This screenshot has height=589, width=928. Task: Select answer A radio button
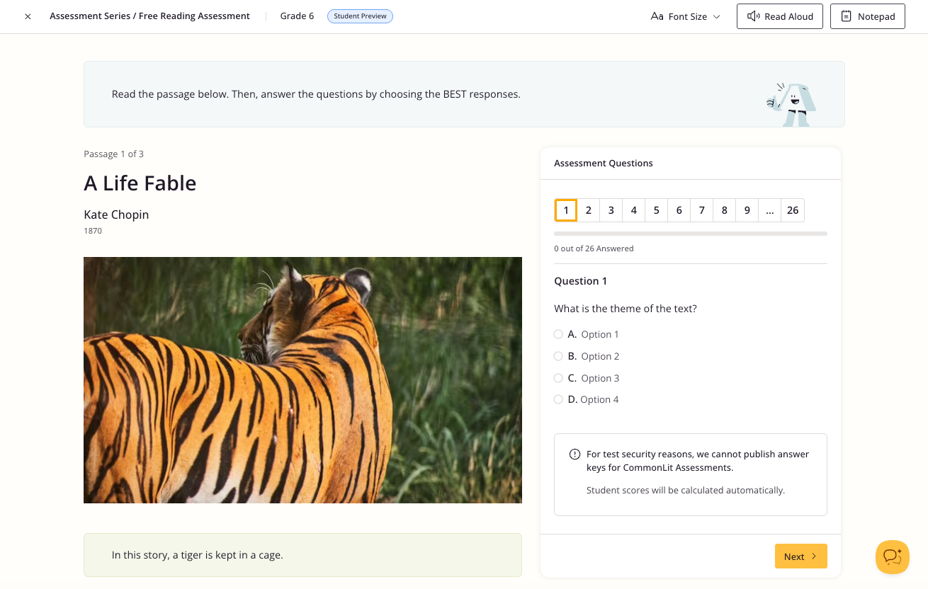click(x=558, y=334)
